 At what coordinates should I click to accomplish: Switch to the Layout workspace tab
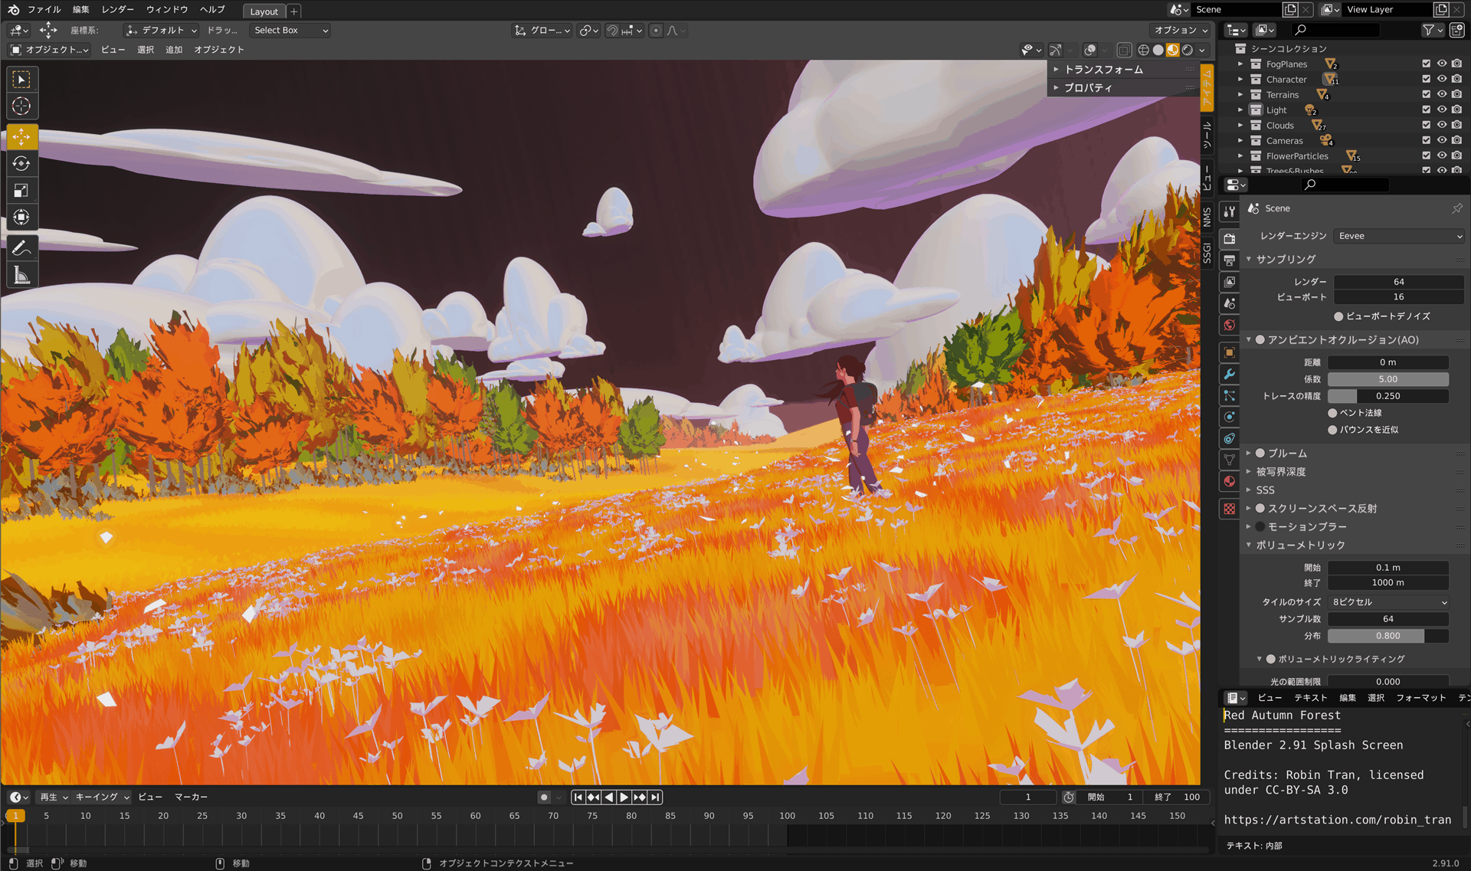tap(264, 11)
